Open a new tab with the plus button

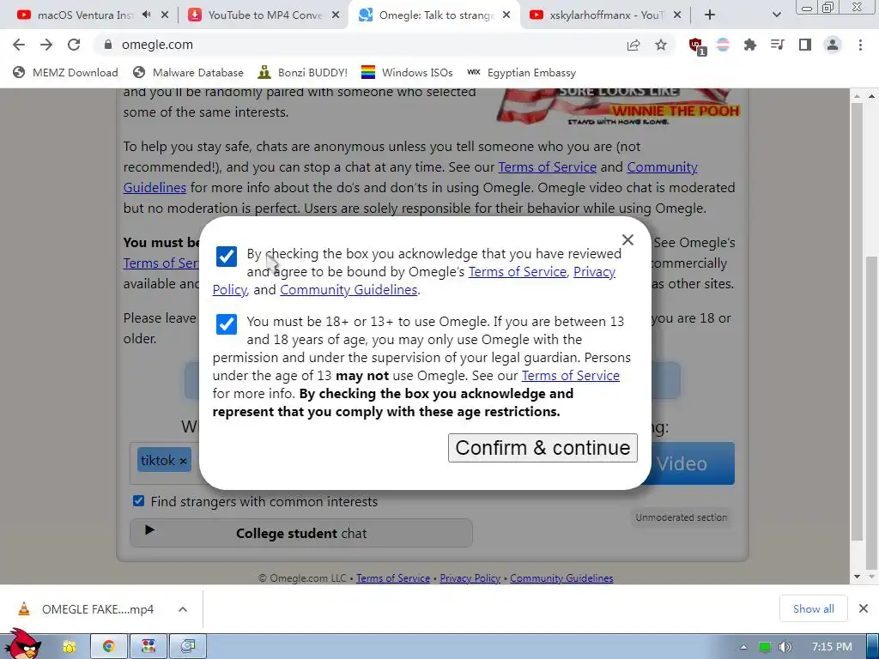pyautogui.click(x=710, y=15)
